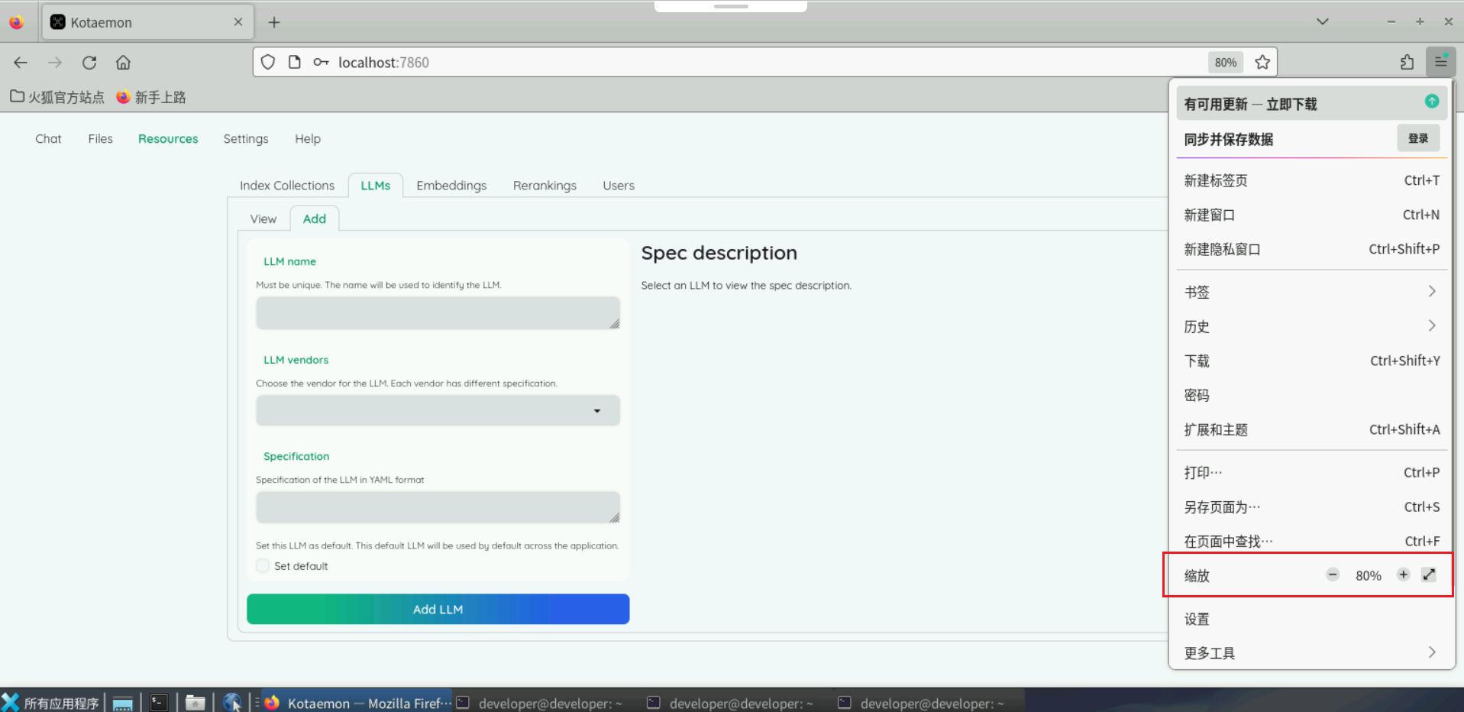Decrease zoom with the minus icon
Image resolution: width=1464 pixels, height=712 pixels.
pyautogui.click(x=1333, y=574)
